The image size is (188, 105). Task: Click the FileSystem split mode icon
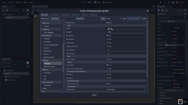coord(28,63)
